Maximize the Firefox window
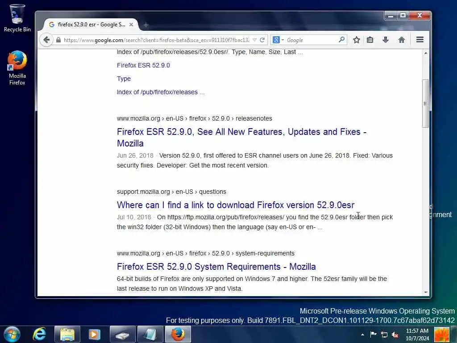 pos(403,16)
